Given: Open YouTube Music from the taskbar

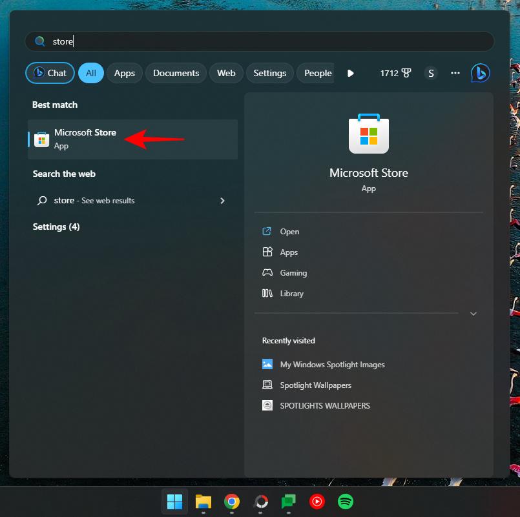Looking at the screenshot, I should 317,502.
